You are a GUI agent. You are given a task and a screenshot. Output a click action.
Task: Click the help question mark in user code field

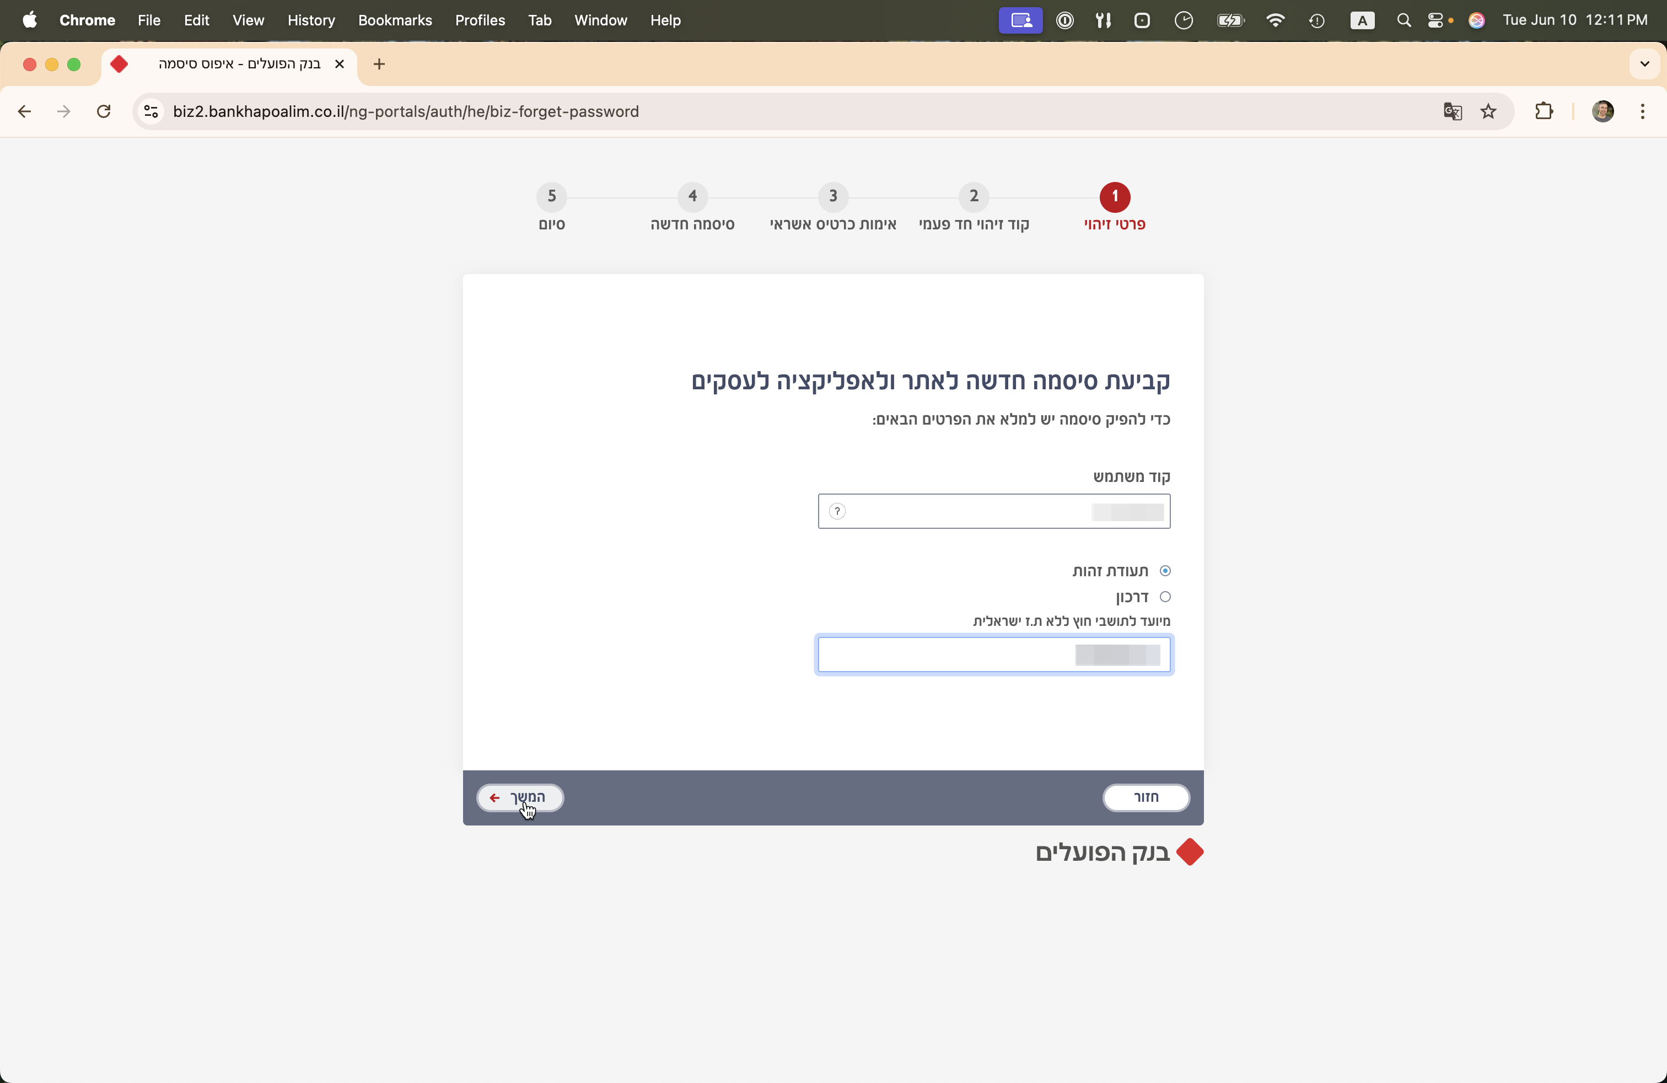coord(837,511)
